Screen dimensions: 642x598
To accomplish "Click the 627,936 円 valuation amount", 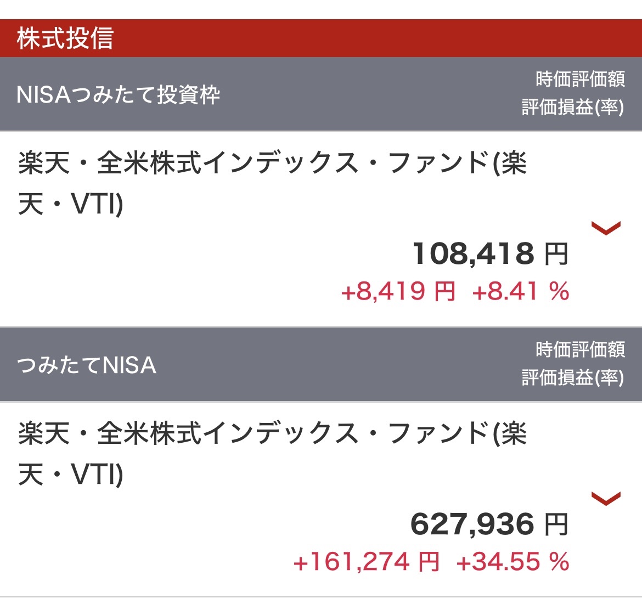I will tap(472, 524).
